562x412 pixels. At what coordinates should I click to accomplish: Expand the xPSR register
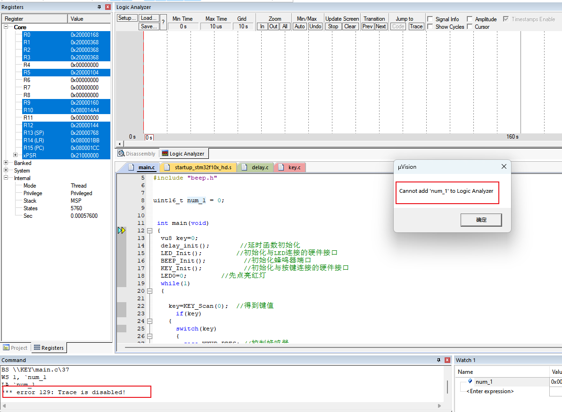click(x=16, y=155)
